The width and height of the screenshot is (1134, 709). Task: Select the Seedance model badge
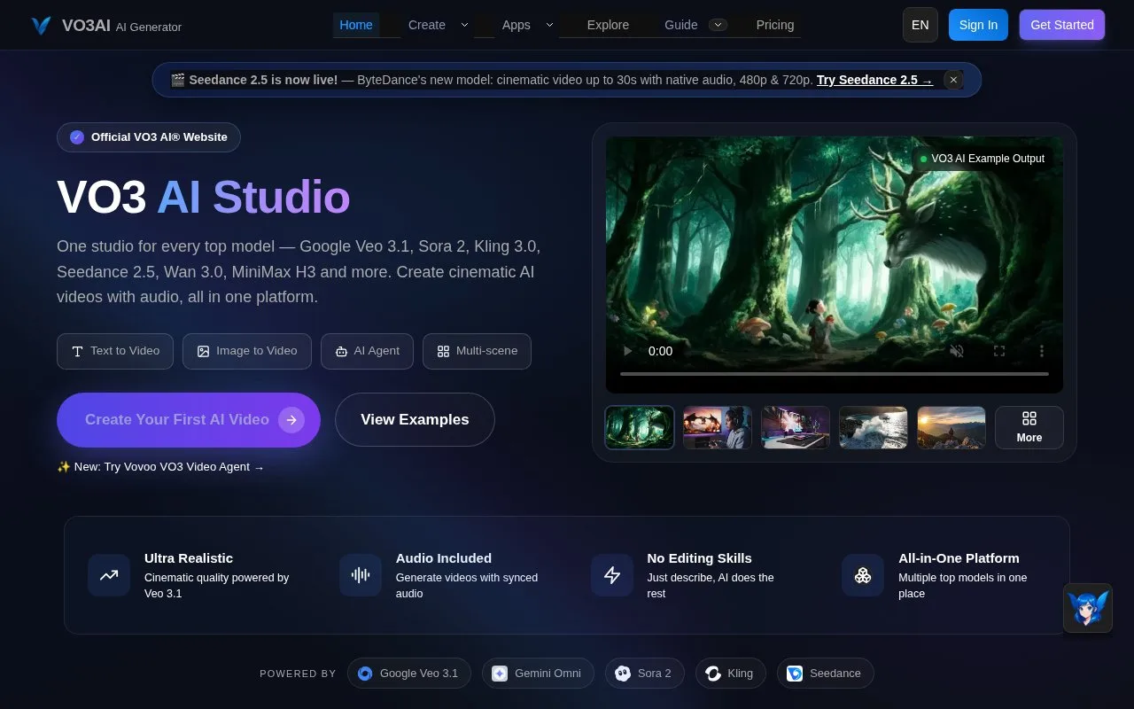pyautogui.click(x=826, y=674)
